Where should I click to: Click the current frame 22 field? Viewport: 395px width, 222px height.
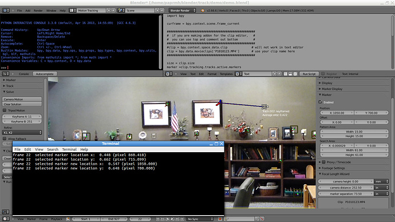click(140, 219)
